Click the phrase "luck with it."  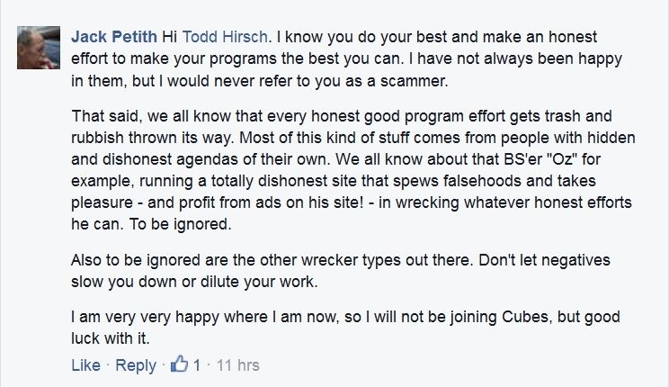(111, 338)
